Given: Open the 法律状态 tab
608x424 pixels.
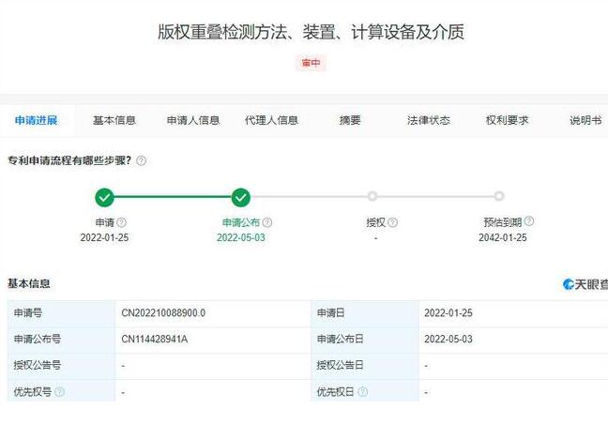Looking at the screenshot, I should click(428, 120).
